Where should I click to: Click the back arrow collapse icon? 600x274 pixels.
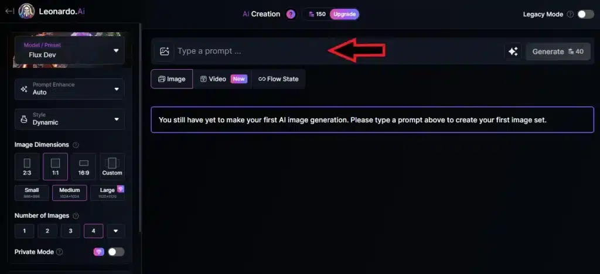click(x=9, y=11)
